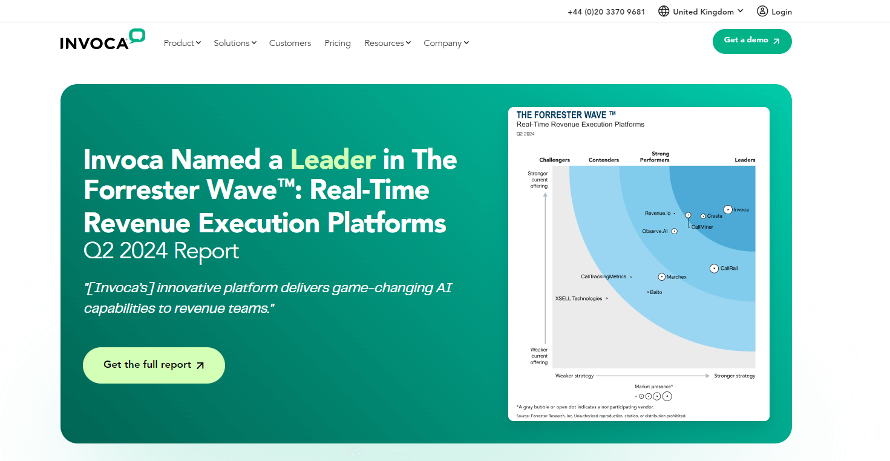
Task: Click the Get a demo button
Action: click(752, 41)
